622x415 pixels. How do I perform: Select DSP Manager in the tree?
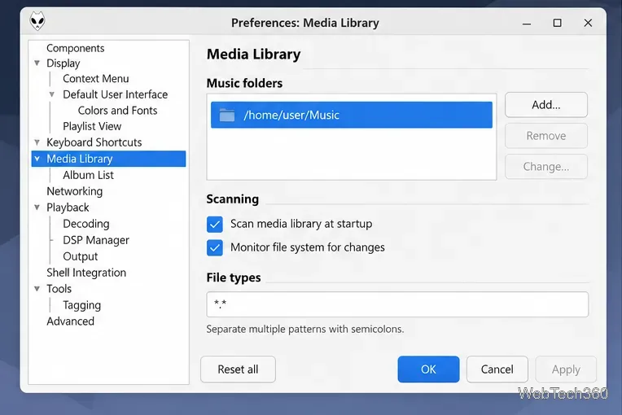click(x=96, y=240)
